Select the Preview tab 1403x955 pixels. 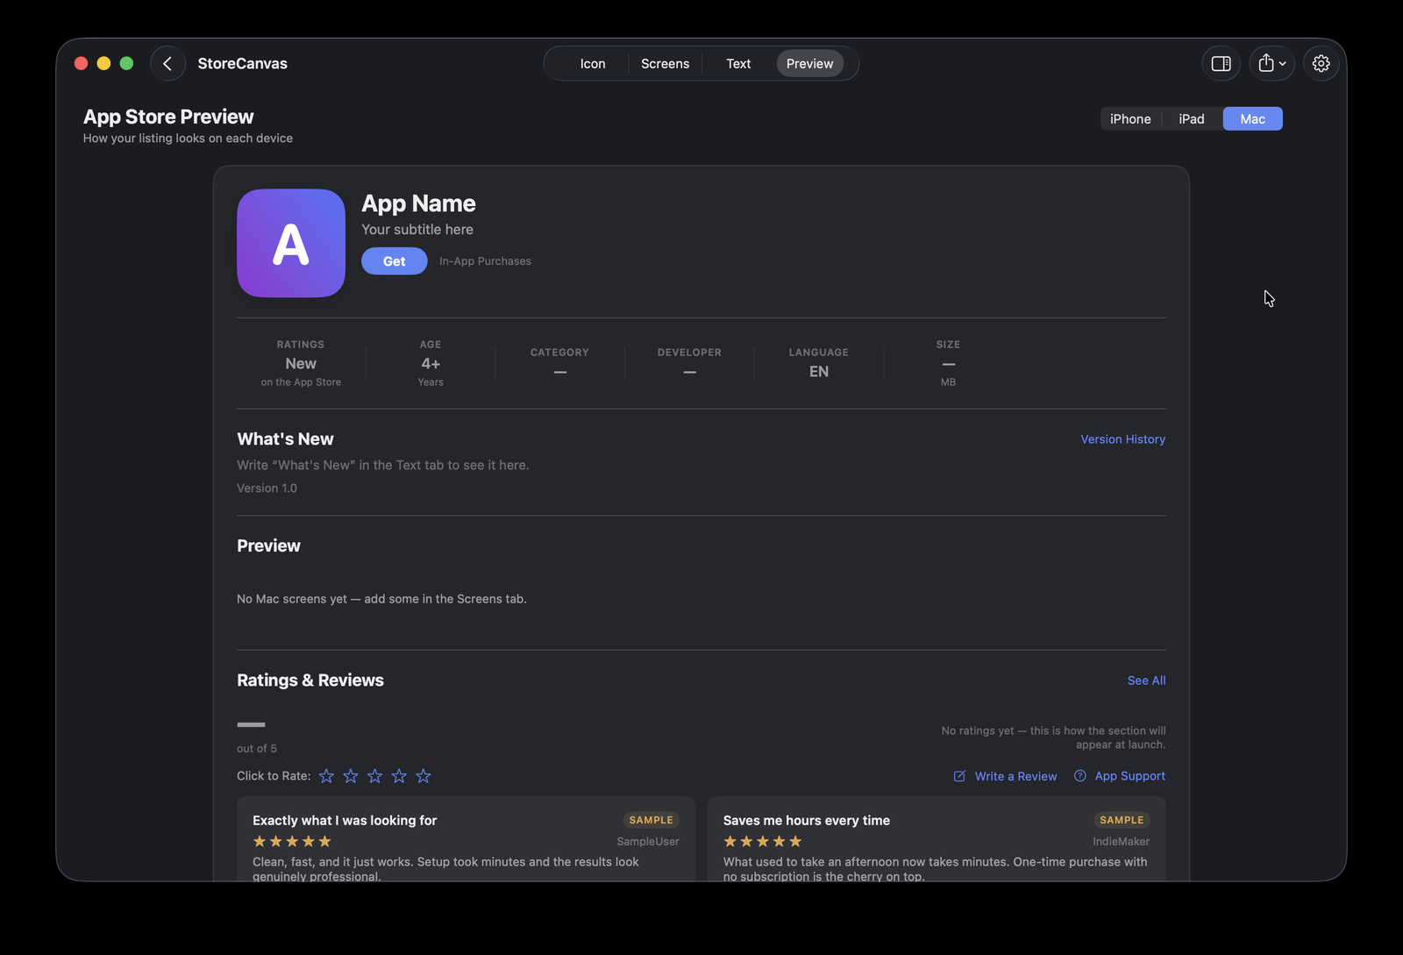pyautogui.click(x=809, y=63)
